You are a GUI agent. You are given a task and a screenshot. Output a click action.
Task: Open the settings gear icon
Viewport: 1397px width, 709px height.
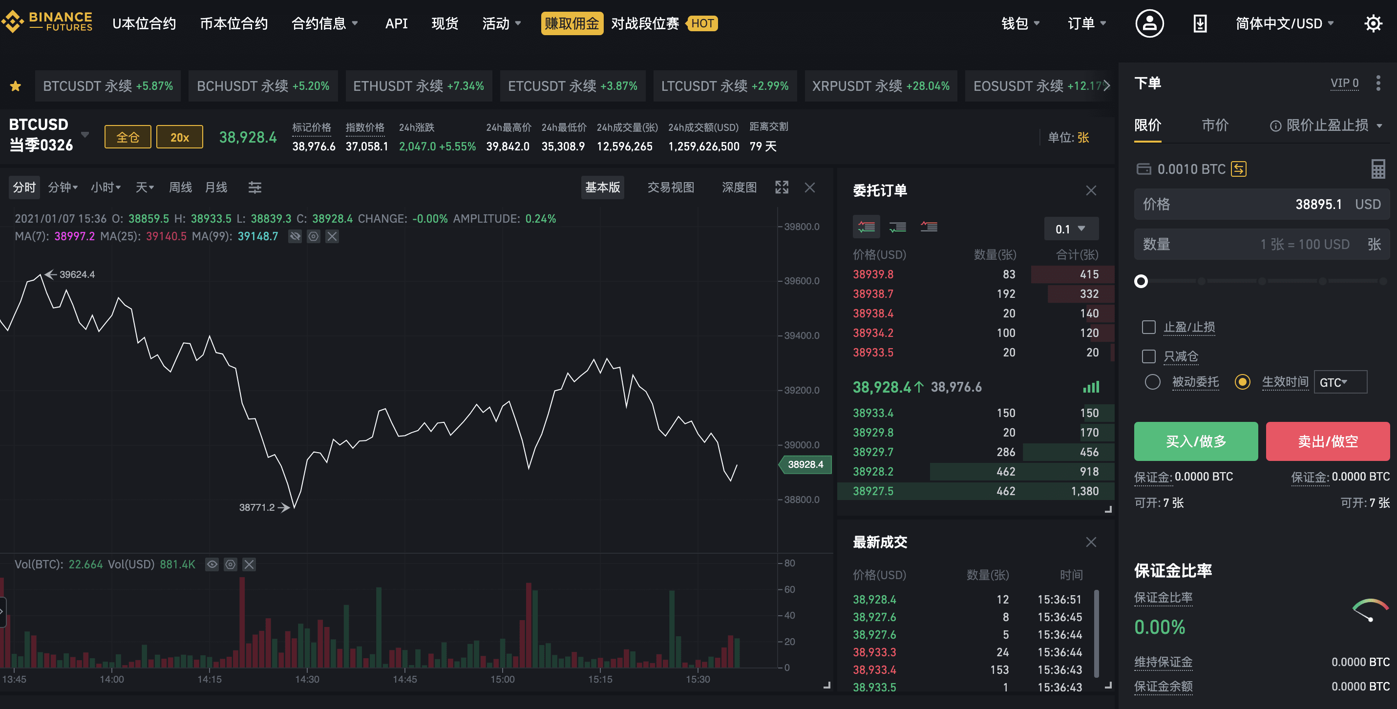[x=1373, y=23]
